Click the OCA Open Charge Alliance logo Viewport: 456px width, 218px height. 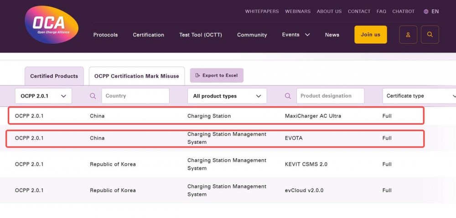click(x=52, y=25)
